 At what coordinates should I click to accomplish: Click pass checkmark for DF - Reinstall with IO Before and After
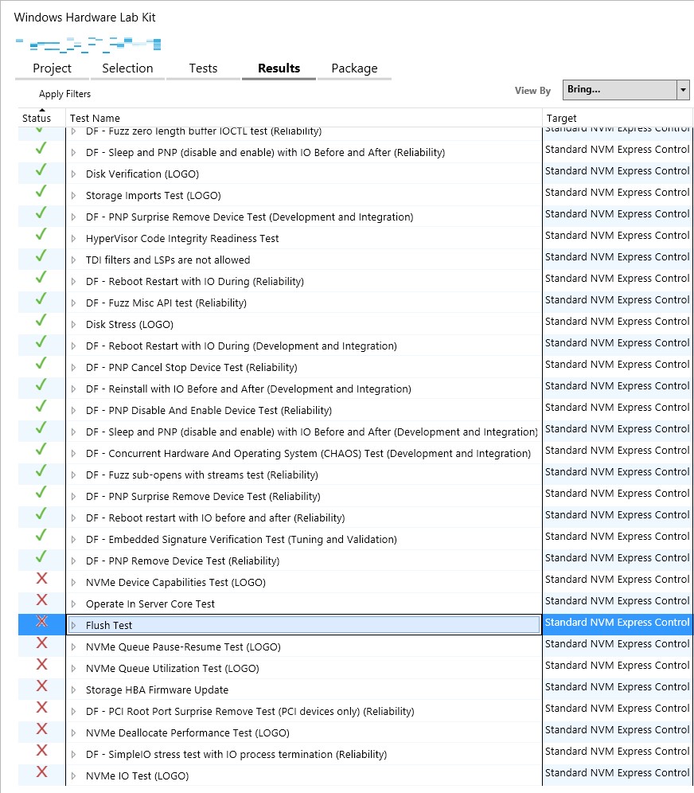click(41, 385)
